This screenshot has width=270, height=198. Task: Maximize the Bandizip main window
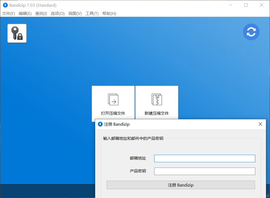246,5
